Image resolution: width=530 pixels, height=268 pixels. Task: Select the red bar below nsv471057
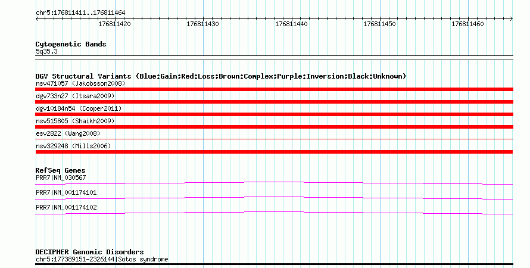[274, 89]
